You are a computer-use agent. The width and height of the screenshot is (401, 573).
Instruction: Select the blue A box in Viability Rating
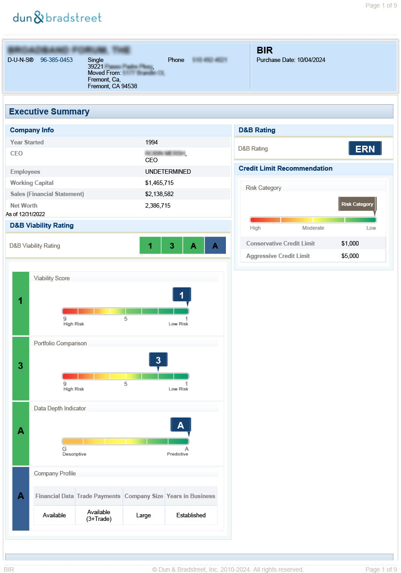215,246
